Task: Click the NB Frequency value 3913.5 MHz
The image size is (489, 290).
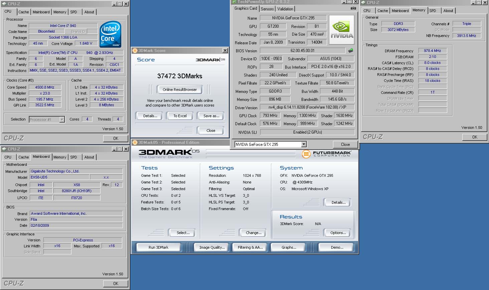Action: [x=467, y=36]
